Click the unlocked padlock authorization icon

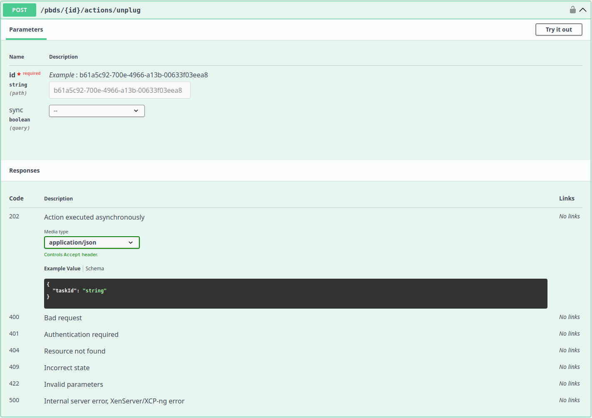(572, 10)
